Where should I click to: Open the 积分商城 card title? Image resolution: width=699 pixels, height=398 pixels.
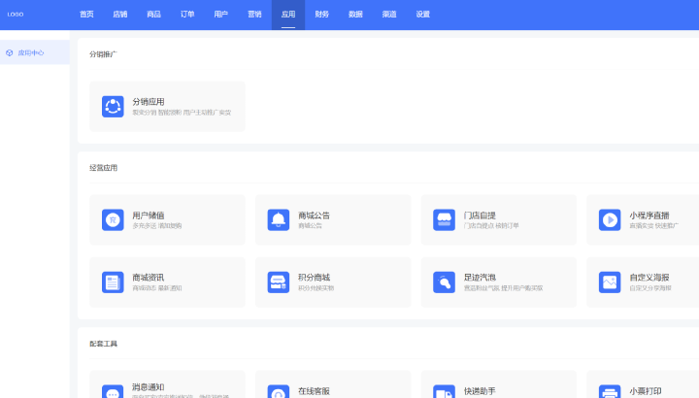(314, 278)
